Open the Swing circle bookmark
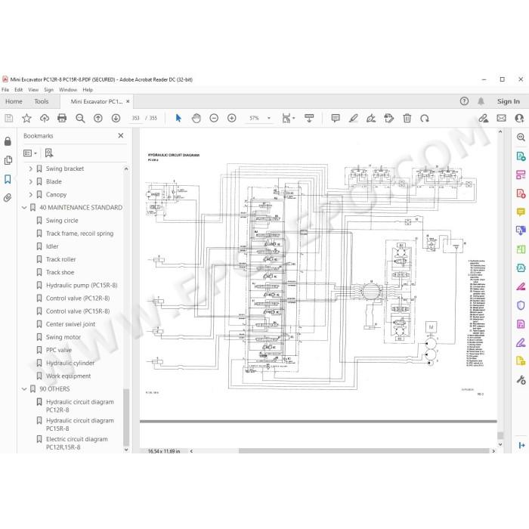Screen dimensions: 529x529 click(62, 221)
